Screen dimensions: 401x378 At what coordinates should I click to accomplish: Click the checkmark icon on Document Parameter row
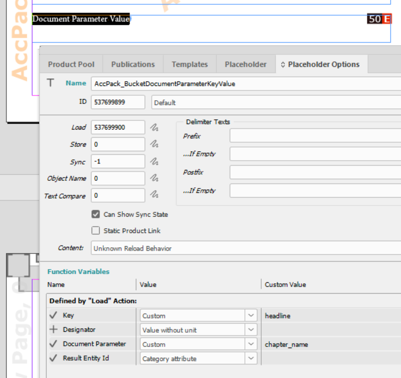(53, 344)
